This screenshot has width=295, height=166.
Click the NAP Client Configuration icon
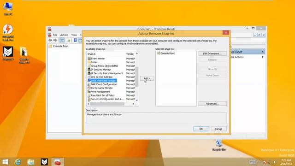click(x=89, y=84)
